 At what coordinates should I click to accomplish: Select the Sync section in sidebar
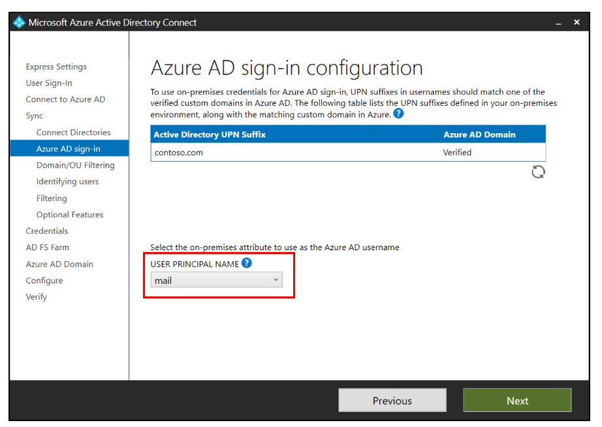click(35, 116)
